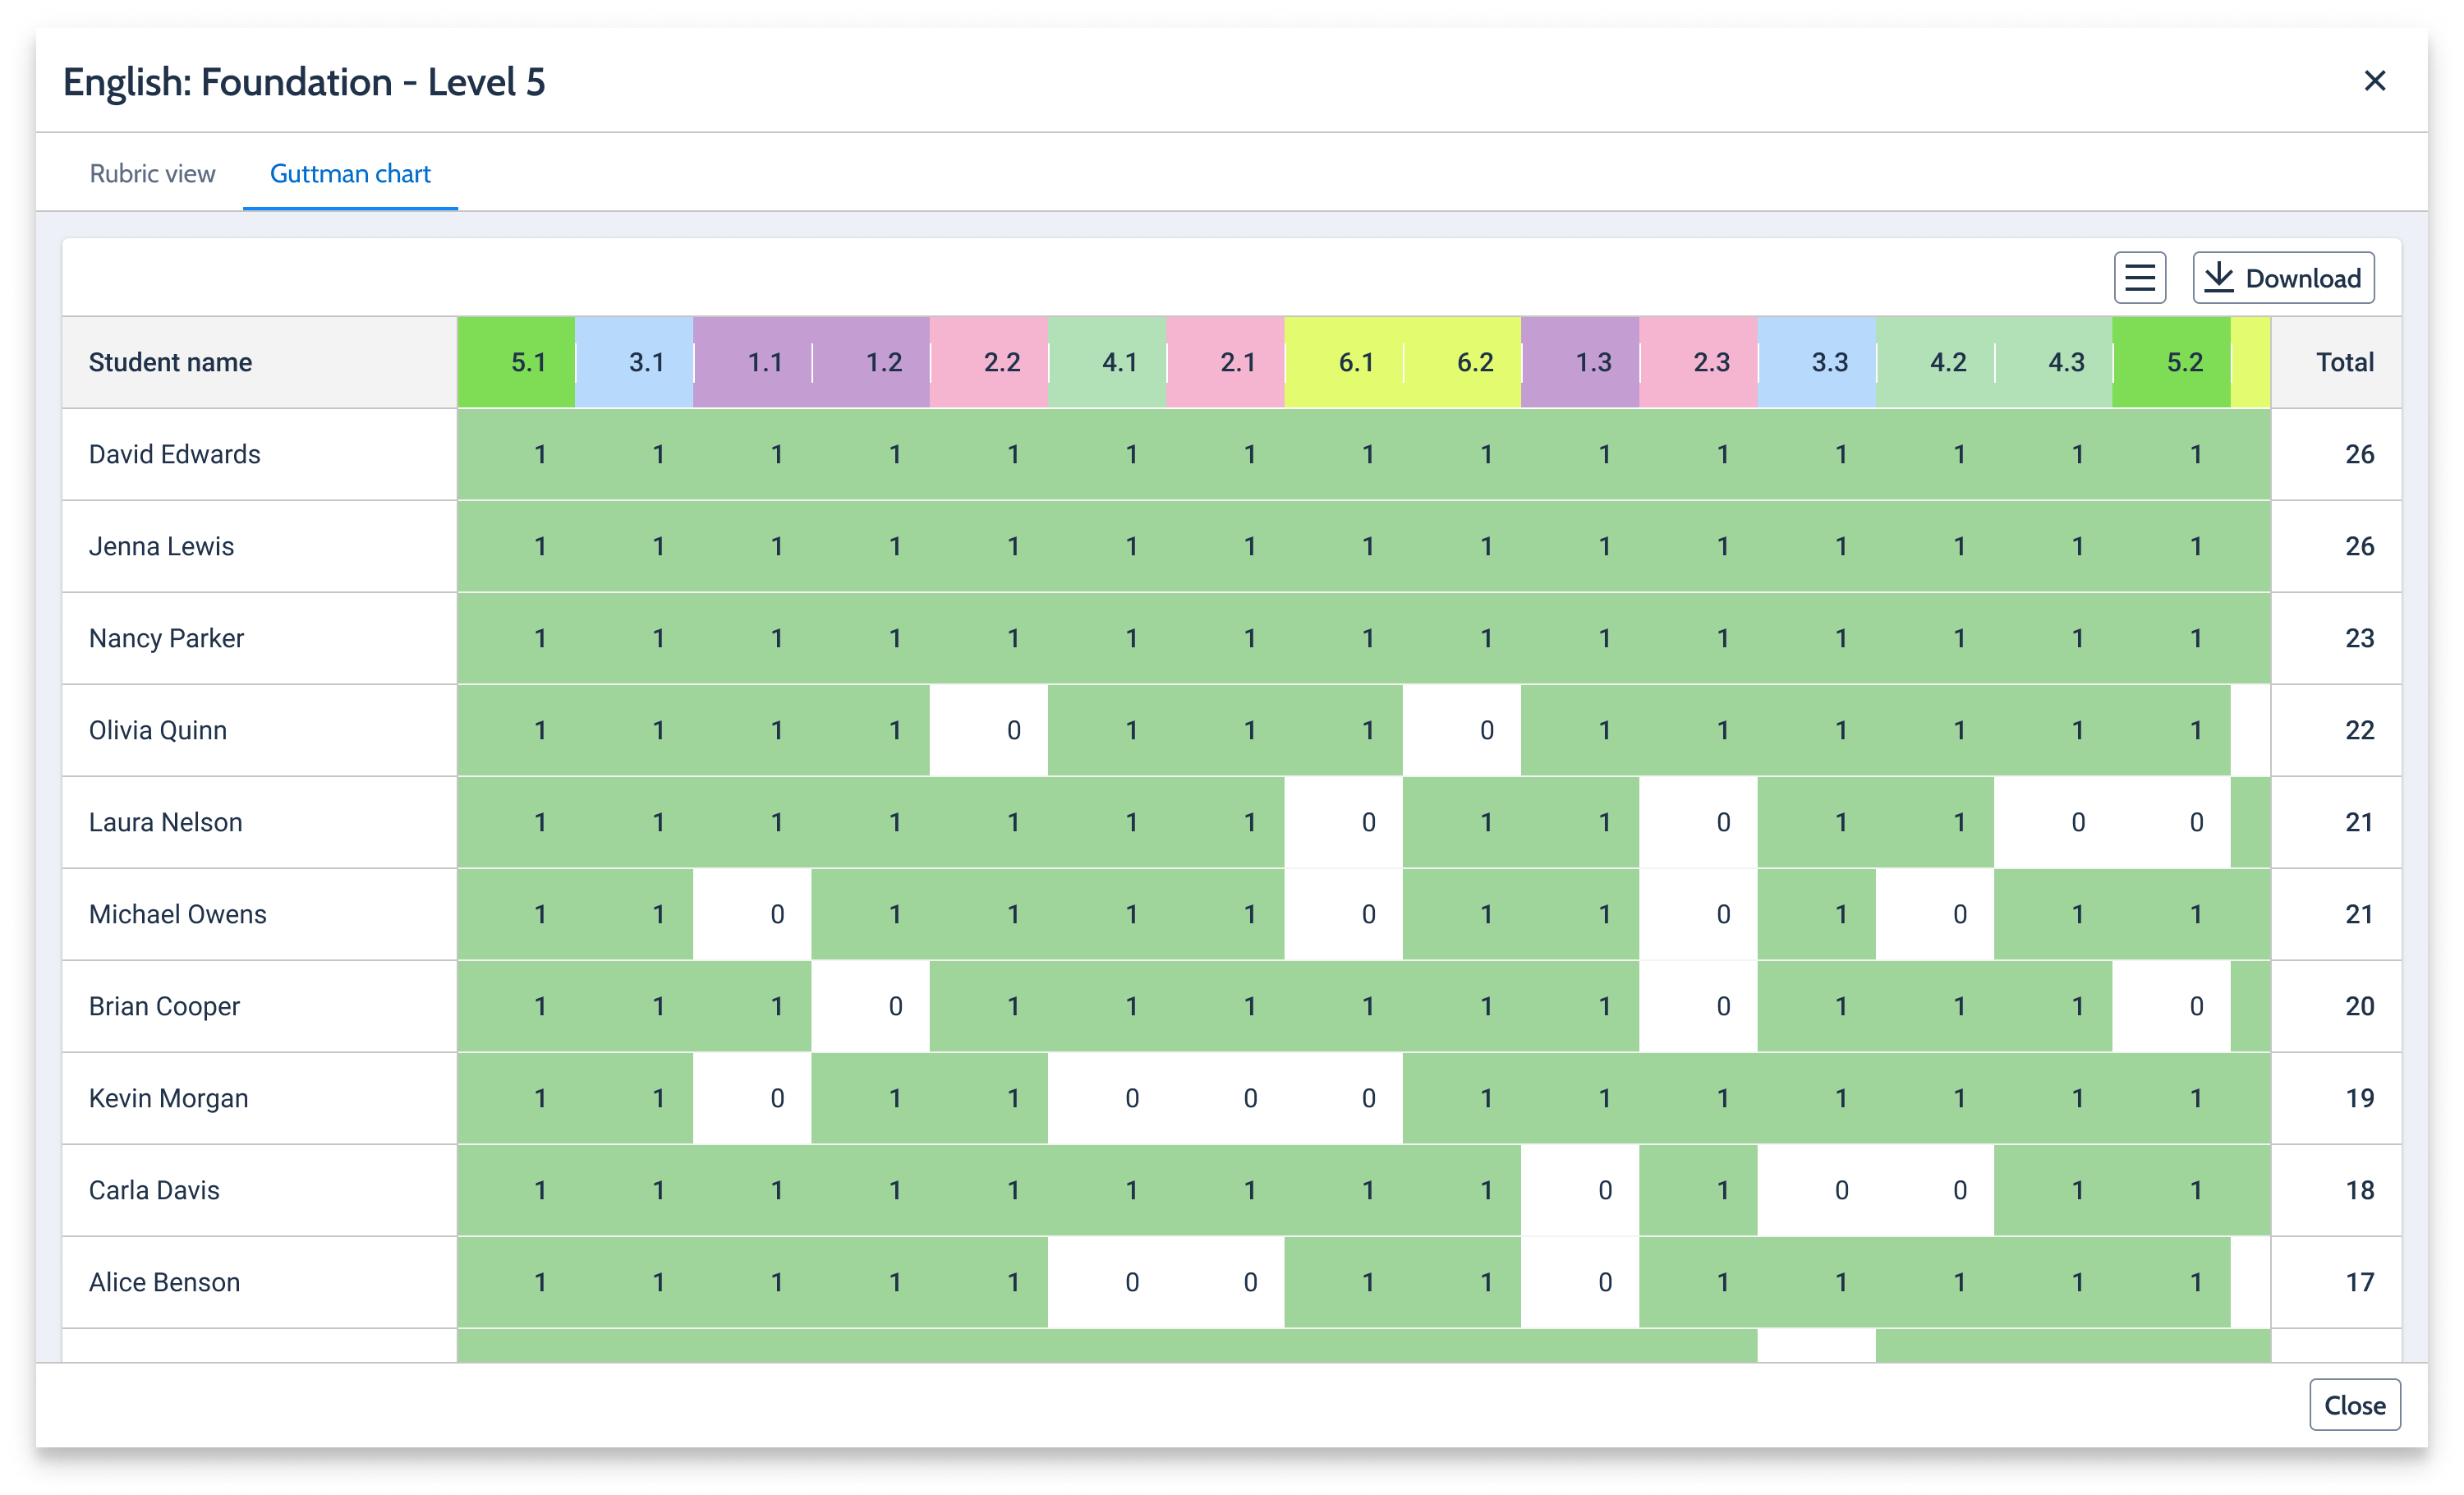The height and width of the screenshot is (1495, 2464).
Task: Select student Jenna Lewis
Action: [x=161, y=546]
